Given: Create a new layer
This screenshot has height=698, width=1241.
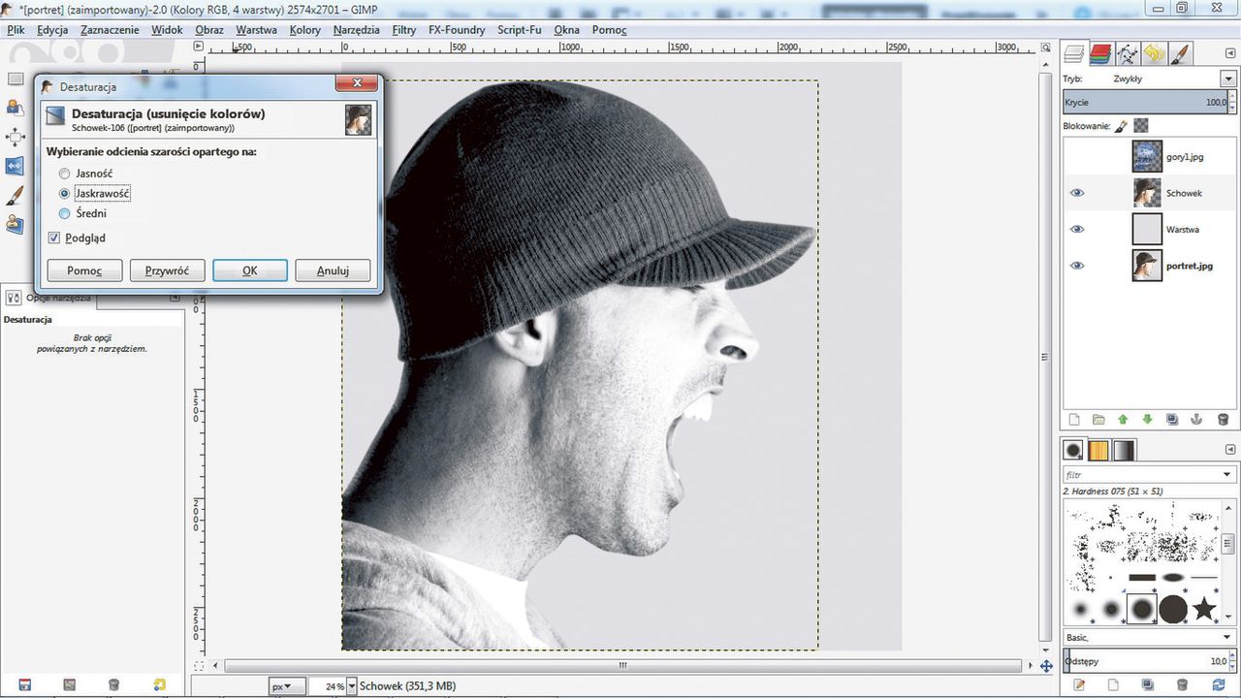Looking at the screenshot, I should [x=1074, y=420].
